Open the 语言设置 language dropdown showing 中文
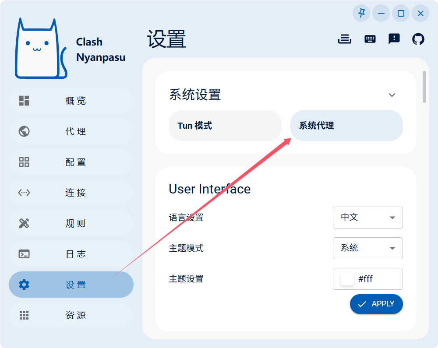This screenshot has width=438, height=348. coord(368,218)
